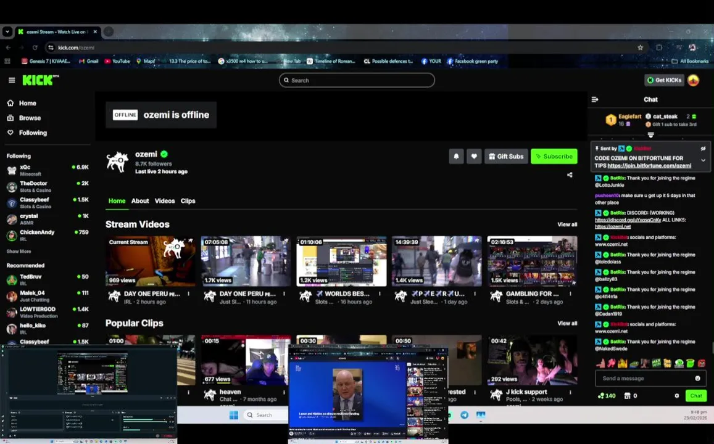Click the ozemi channel avatar
714x444 pixels.
click(117, 162)
